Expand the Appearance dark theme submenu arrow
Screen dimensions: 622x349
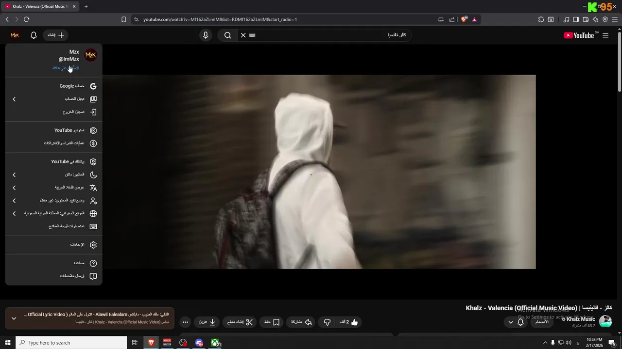tap(14, 174)
